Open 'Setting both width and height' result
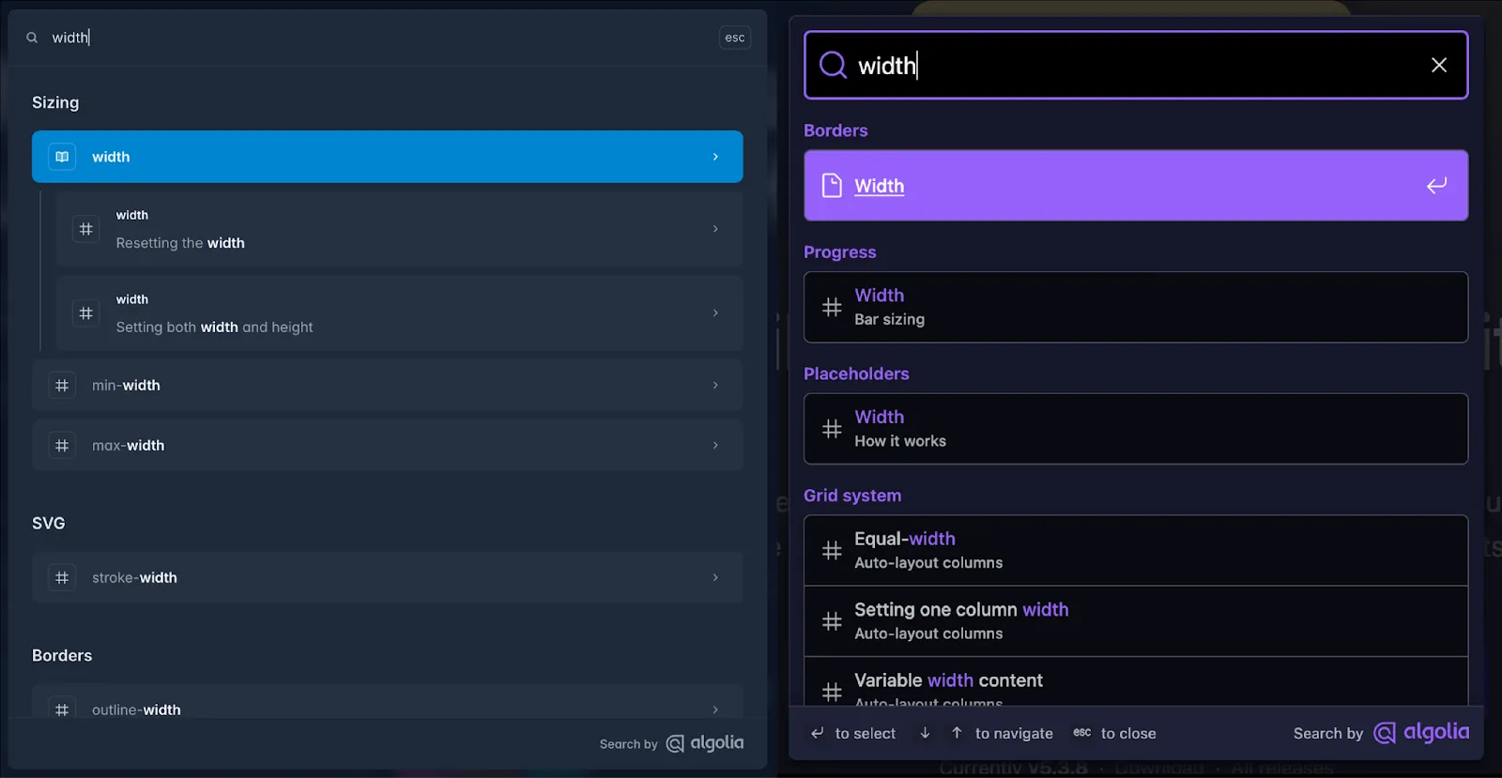 click(400, 313)
